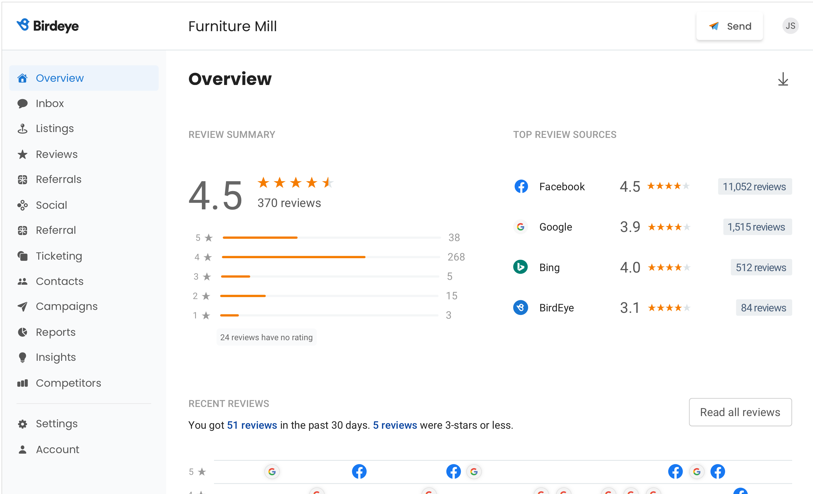Navigate to Listings section
Viewport: 813px width, 494px height.
click(x=55, y=128)
